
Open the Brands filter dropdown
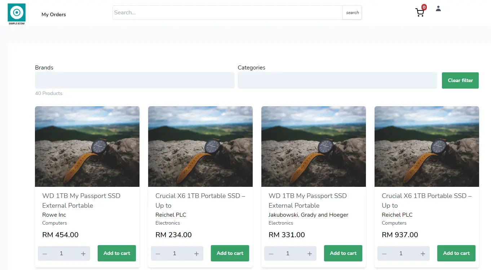click(134, 80)
